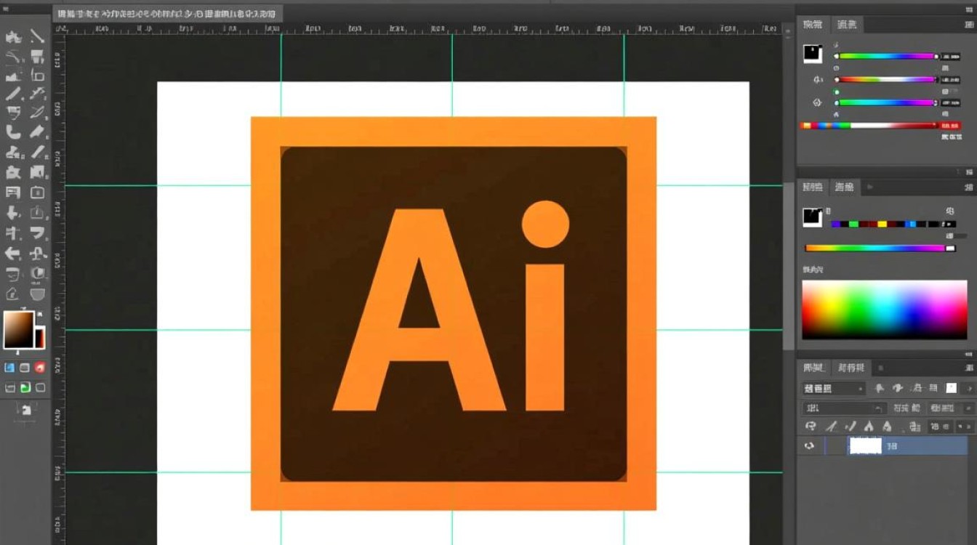Click the bottom-most icon under the toolbox
Screen dimensions: 977x545
tap(25, 410)
